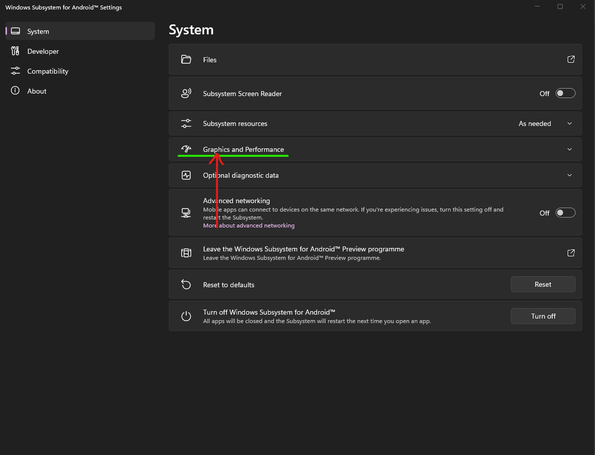This screenshot has height=455, width=595.
Task: Click the Reset button
Action: pyautogui.click(x=543, y=284)
